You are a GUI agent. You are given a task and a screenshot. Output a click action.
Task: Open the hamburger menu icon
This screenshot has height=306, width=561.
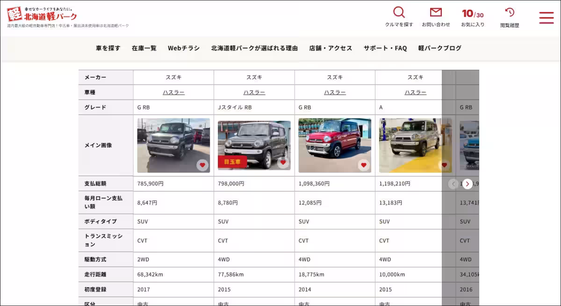click(x=546, y=18)
